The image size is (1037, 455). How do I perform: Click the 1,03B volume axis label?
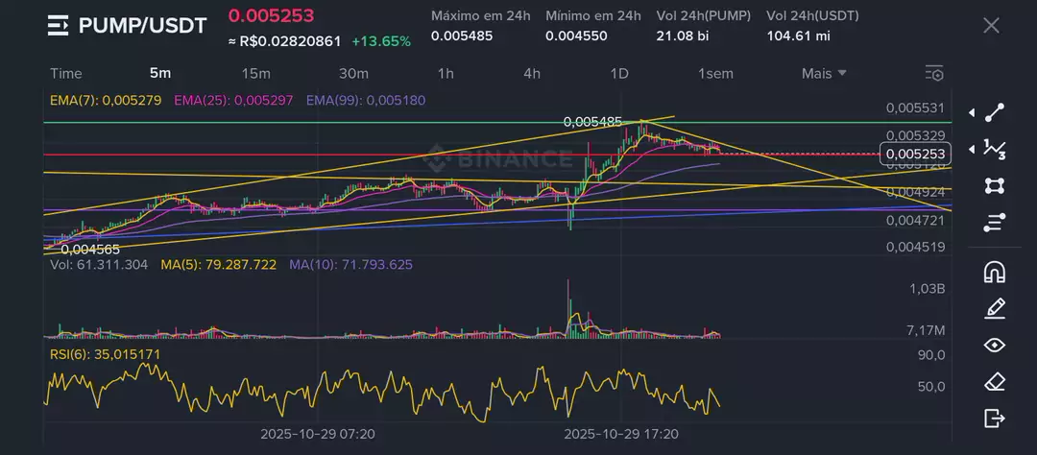pyautogui.click(x=927, y=288)
